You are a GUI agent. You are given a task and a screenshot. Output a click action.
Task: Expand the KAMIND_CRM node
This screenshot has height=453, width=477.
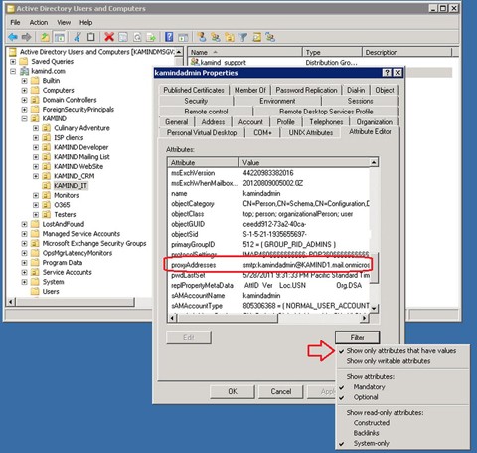coord(36,176)
